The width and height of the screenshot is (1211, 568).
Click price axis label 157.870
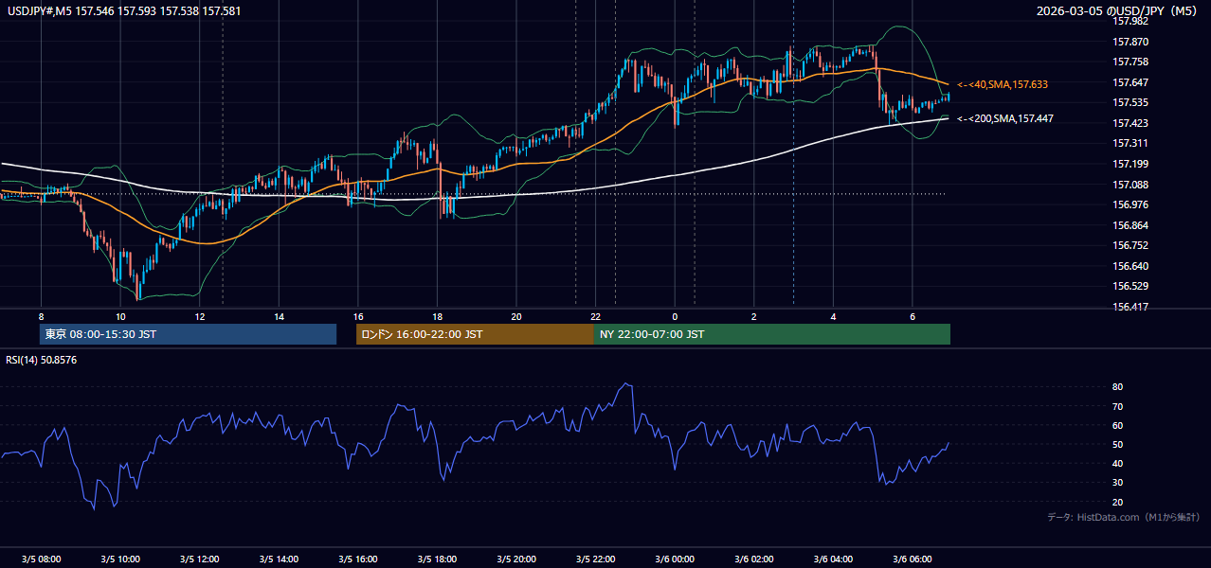tap(1130, 42)
